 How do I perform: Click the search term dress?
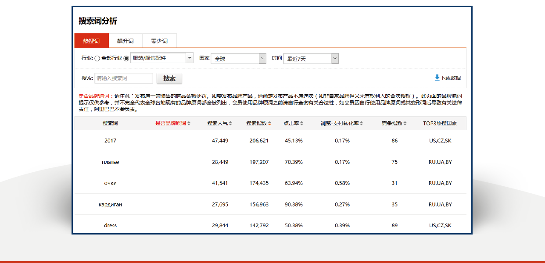[111, 225]
